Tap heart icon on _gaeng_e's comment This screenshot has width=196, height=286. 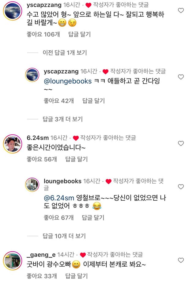click(x=181, y=260)
